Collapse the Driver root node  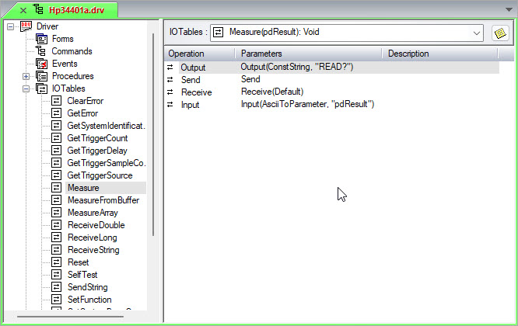(x=10, y=26)
